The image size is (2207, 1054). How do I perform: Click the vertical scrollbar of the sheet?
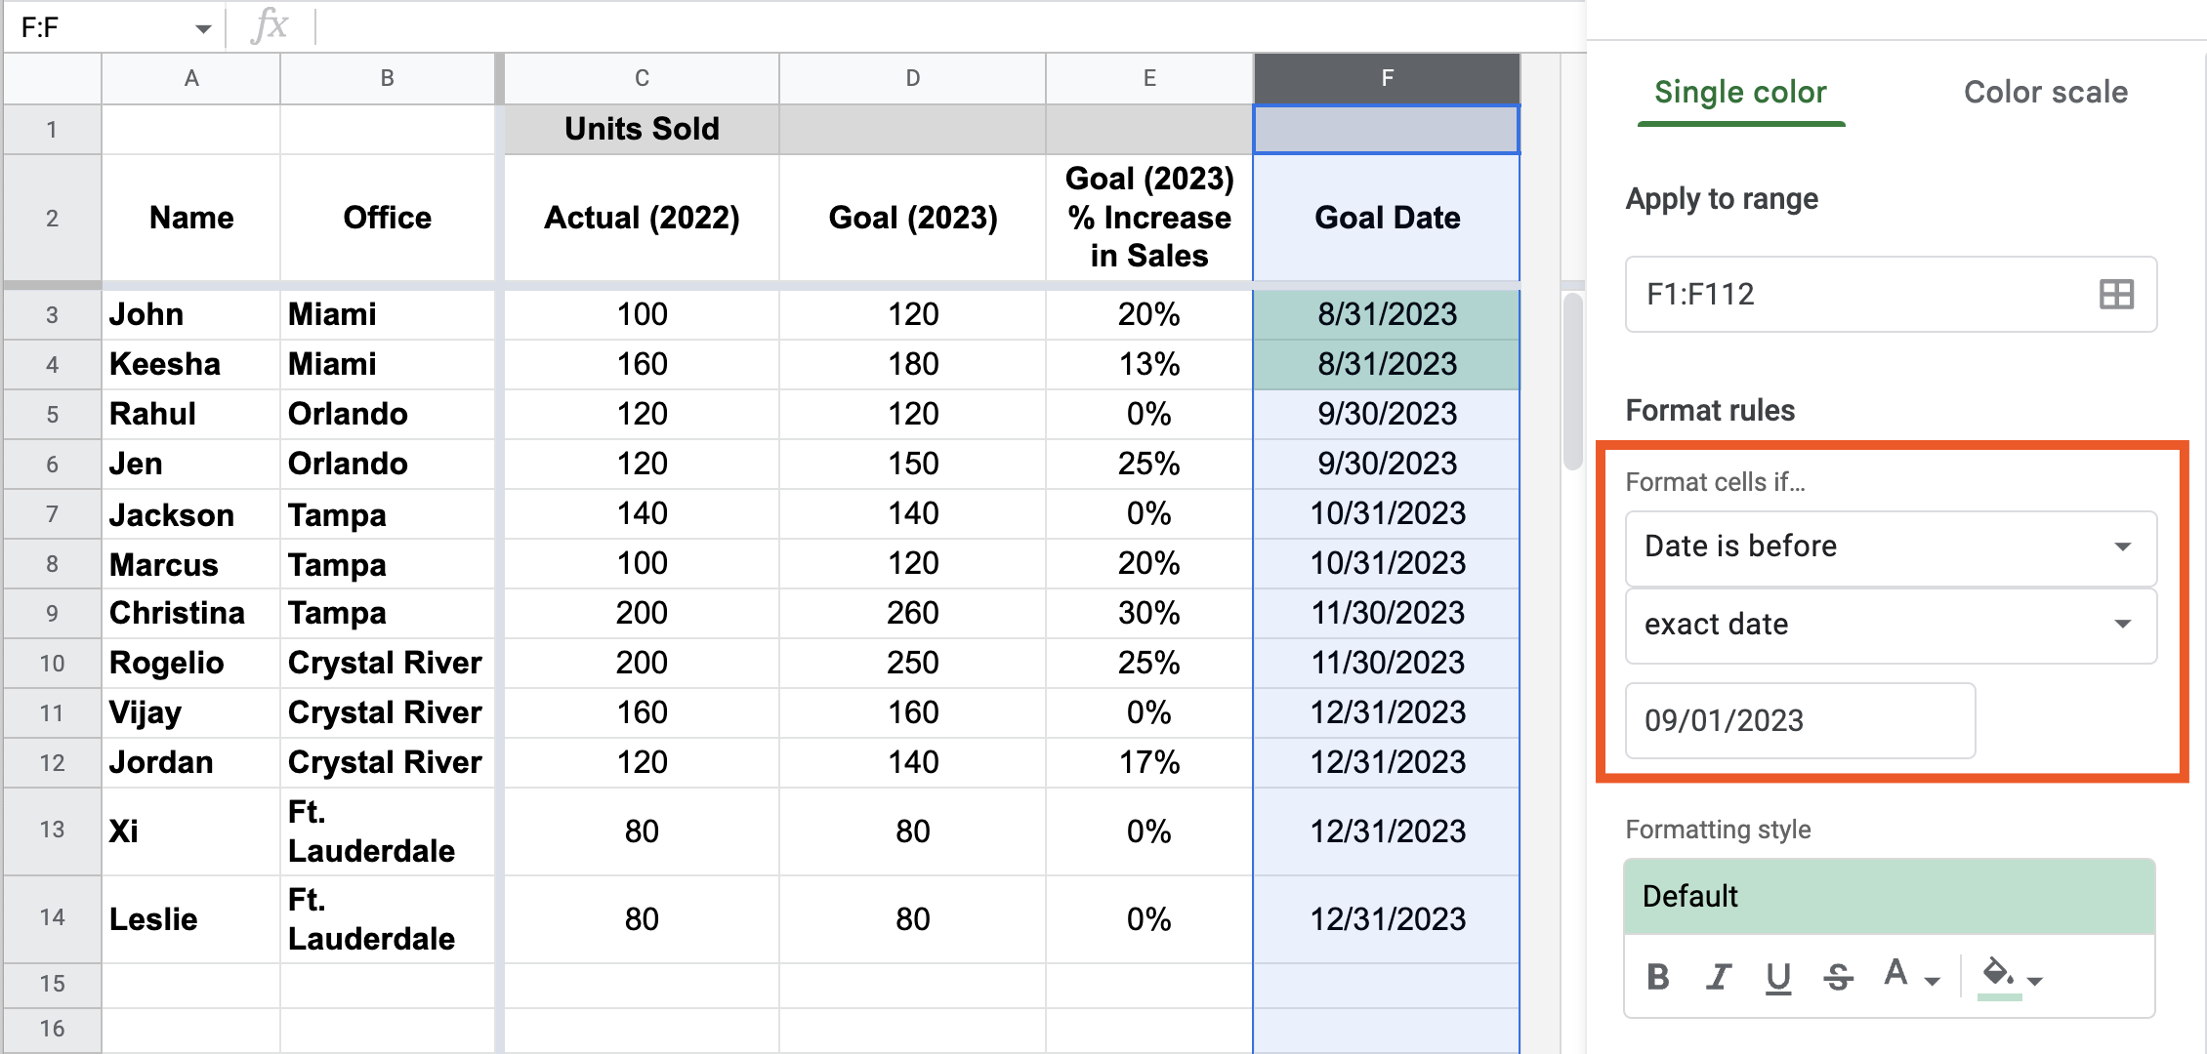click(1572, 381)
